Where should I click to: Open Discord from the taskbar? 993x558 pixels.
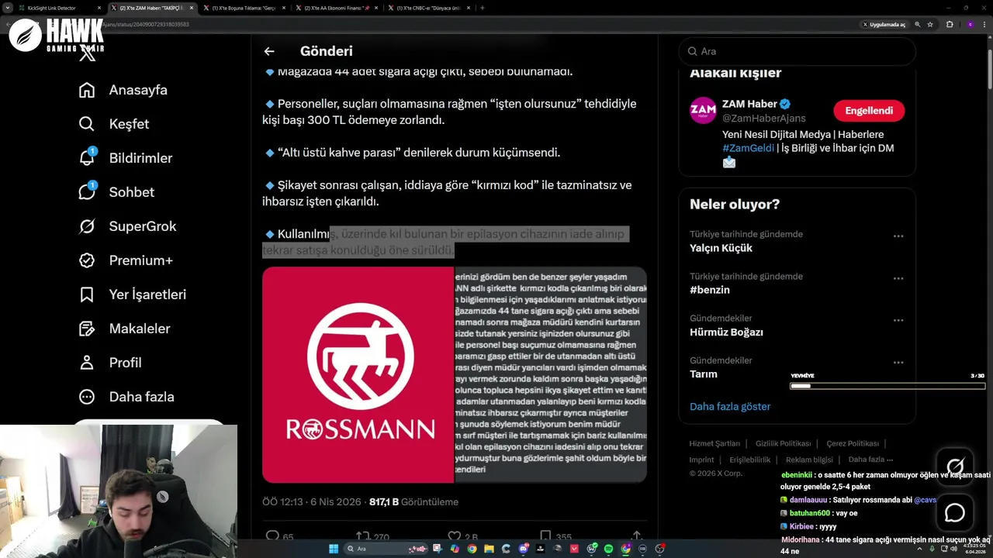tap(523, 549)
